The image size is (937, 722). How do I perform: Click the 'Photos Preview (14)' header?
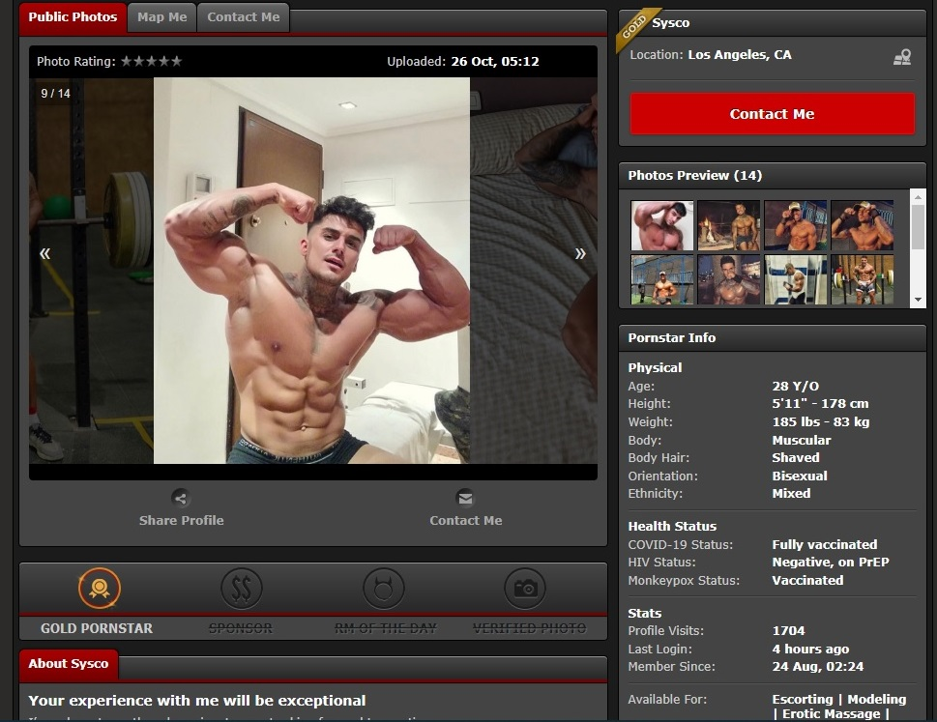[695, 176]
